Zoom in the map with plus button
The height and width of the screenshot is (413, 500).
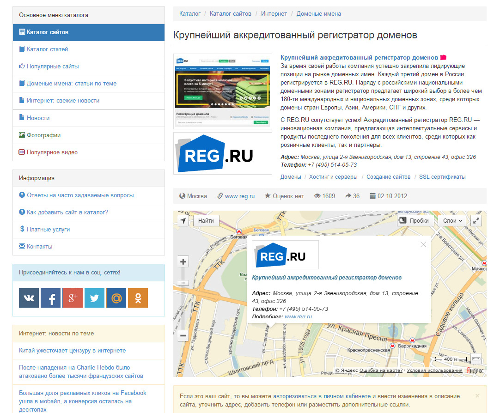click(183, 261)
